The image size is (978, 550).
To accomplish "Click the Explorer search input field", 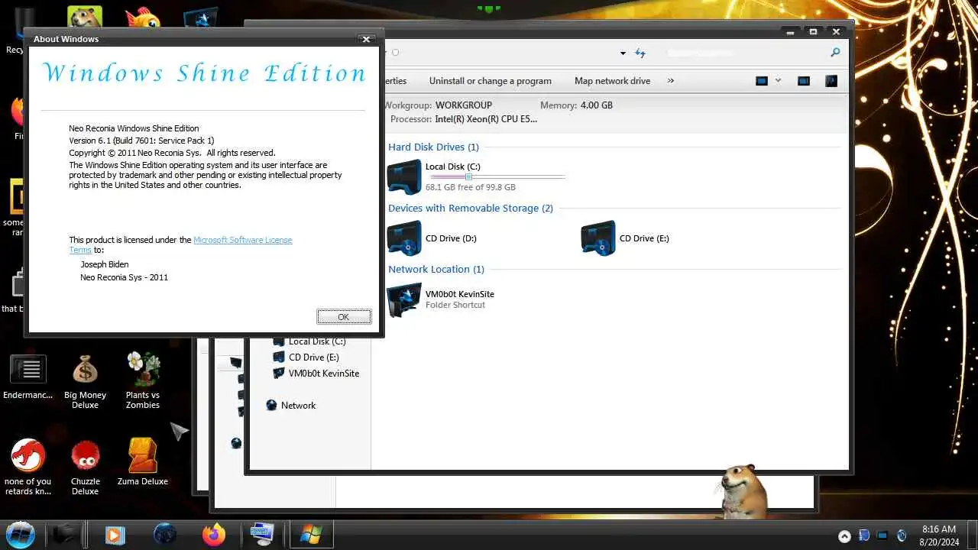I will [x=745, y=53].
